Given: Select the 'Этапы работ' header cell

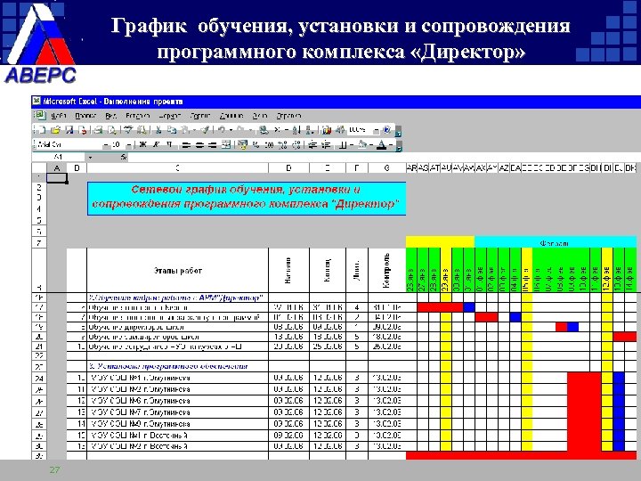Looking at the screenshot, I should pos(178,271).
